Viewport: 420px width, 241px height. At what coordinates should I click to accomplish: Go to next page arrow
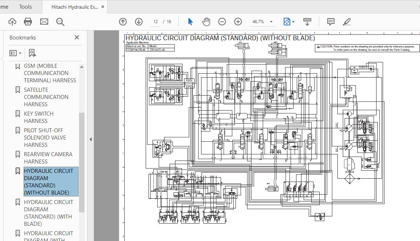click(x=139, y=22)
